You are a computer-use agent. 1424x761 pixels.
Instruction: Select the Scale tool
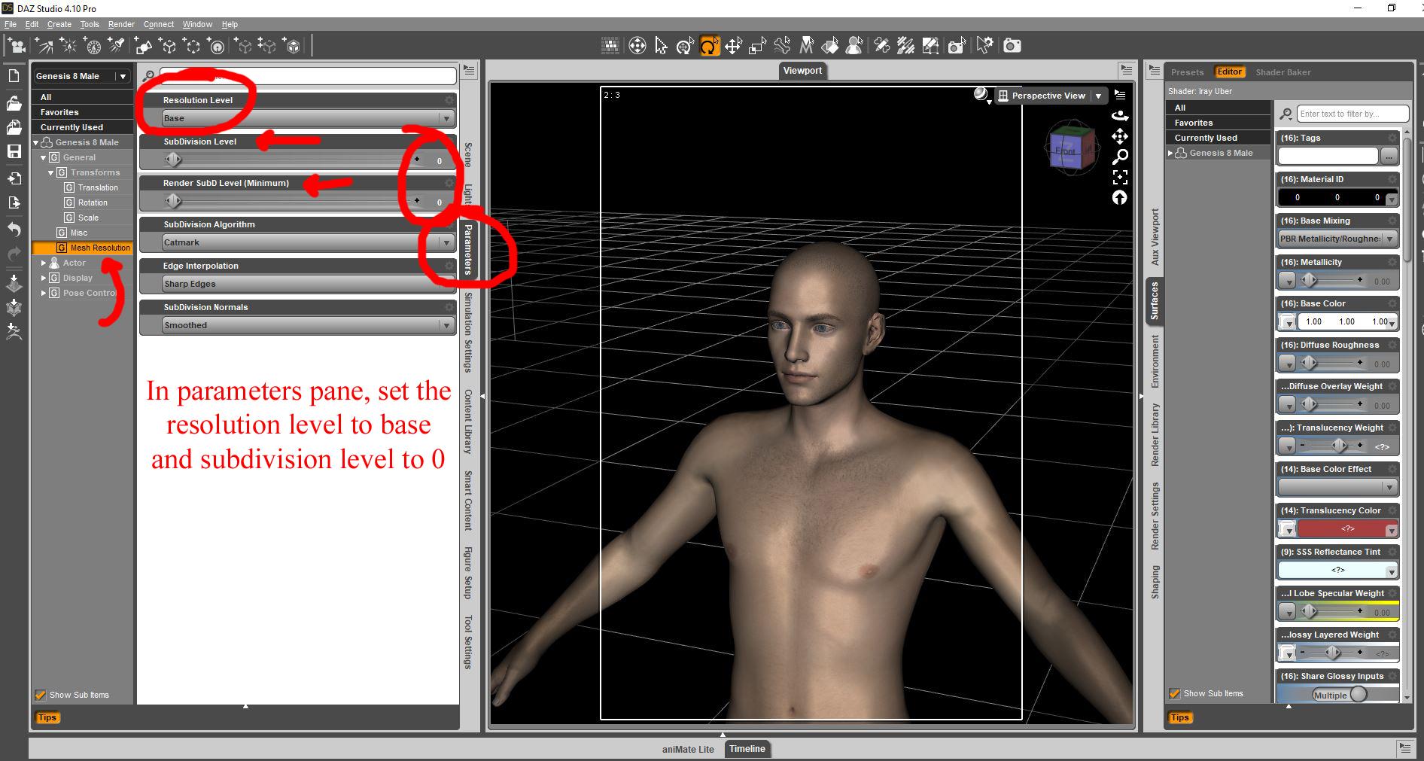click(x=757, y=46)
